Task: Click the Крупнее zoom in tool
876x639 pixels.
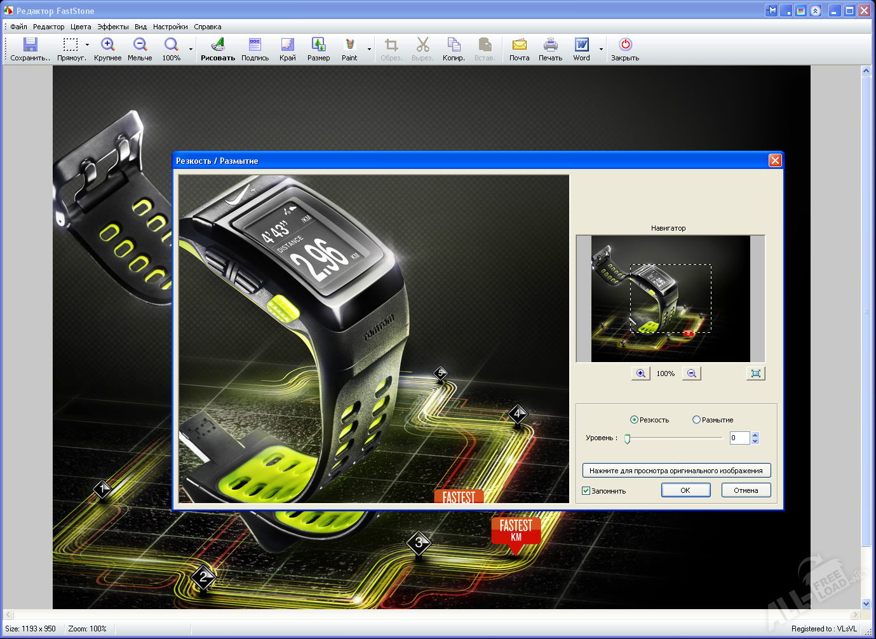Action: (107, 45)
